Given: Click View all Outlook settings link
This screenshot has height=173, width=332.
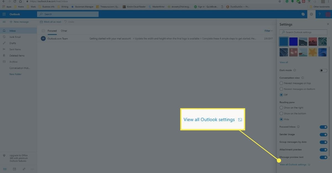Looking at the screenshot, I should tap(295, 164).
